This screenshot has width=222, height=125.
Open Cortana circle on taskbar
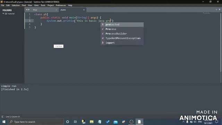(68, 122)
